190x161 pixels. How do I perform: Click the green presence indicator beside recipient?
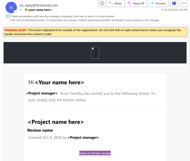pos(26,10)
